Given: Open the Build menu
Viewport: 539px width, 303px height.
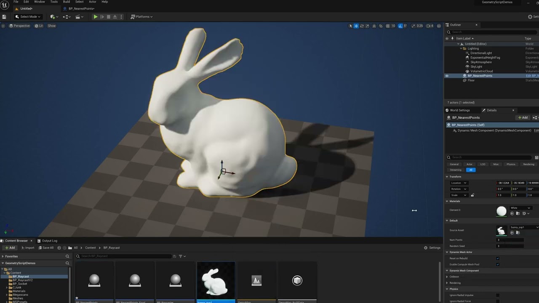Looking at the screenshot, I should point(67,2).
